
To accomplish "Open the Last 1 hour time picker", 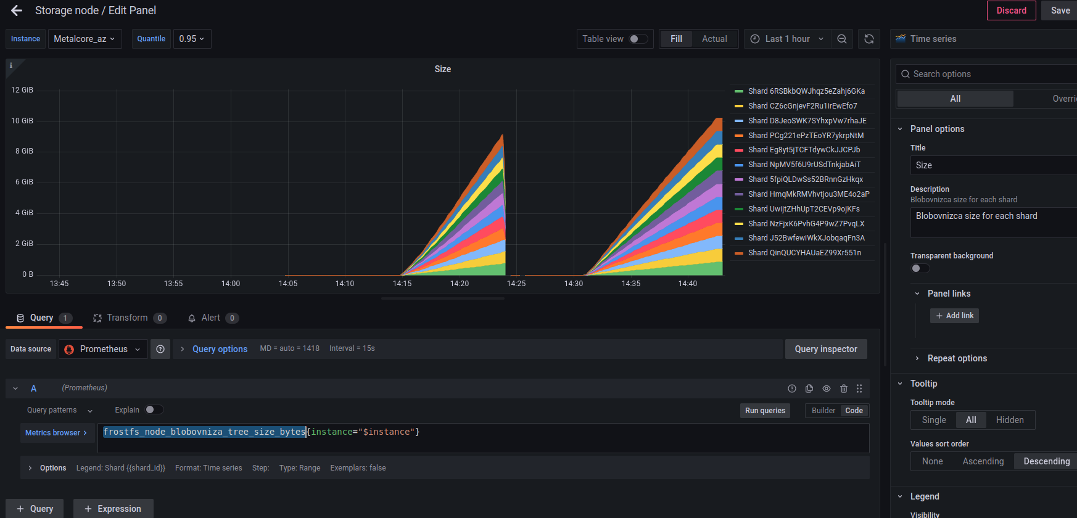I will [787, 39].
